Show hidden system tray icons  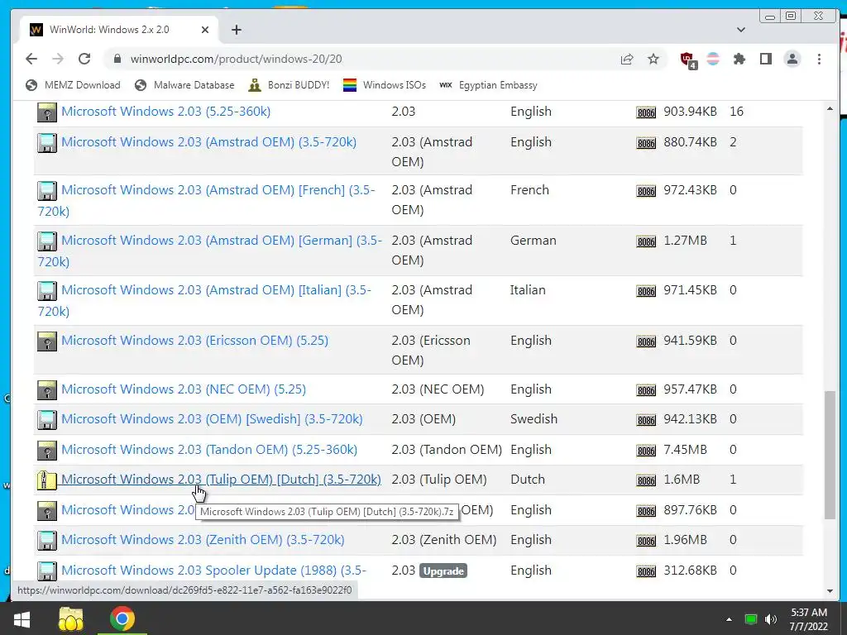tap(729, 619)
